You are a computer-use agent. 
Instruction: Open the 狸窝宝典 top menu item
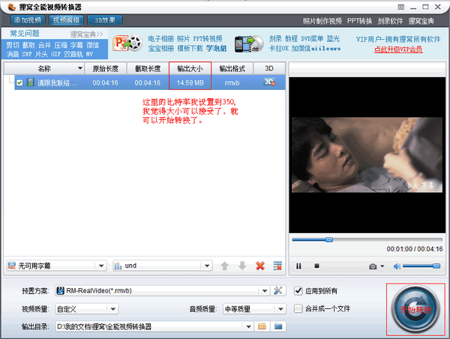tap(421, 21)
